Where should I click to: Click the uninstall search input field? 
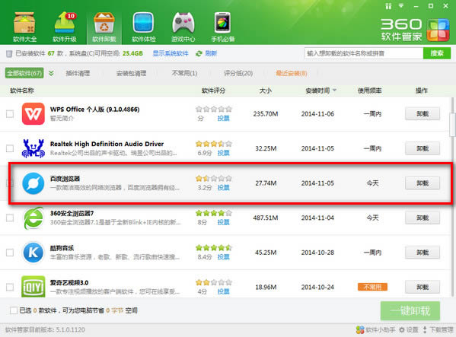point(364,53)
